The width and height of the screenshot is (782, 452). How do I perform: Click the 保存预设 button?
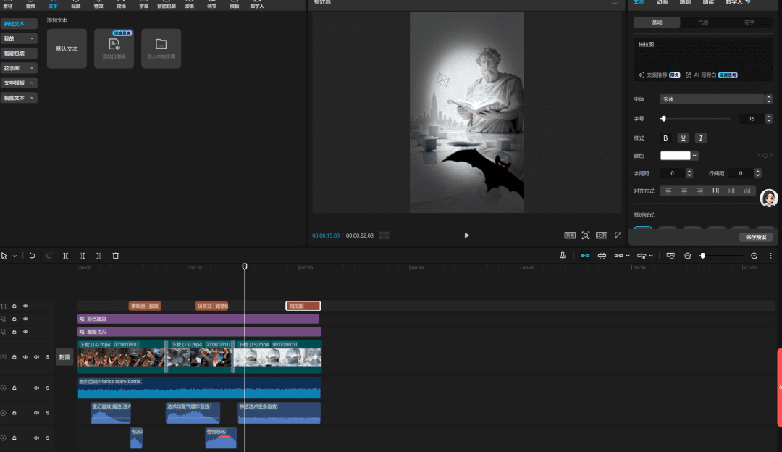pos(756,238)
